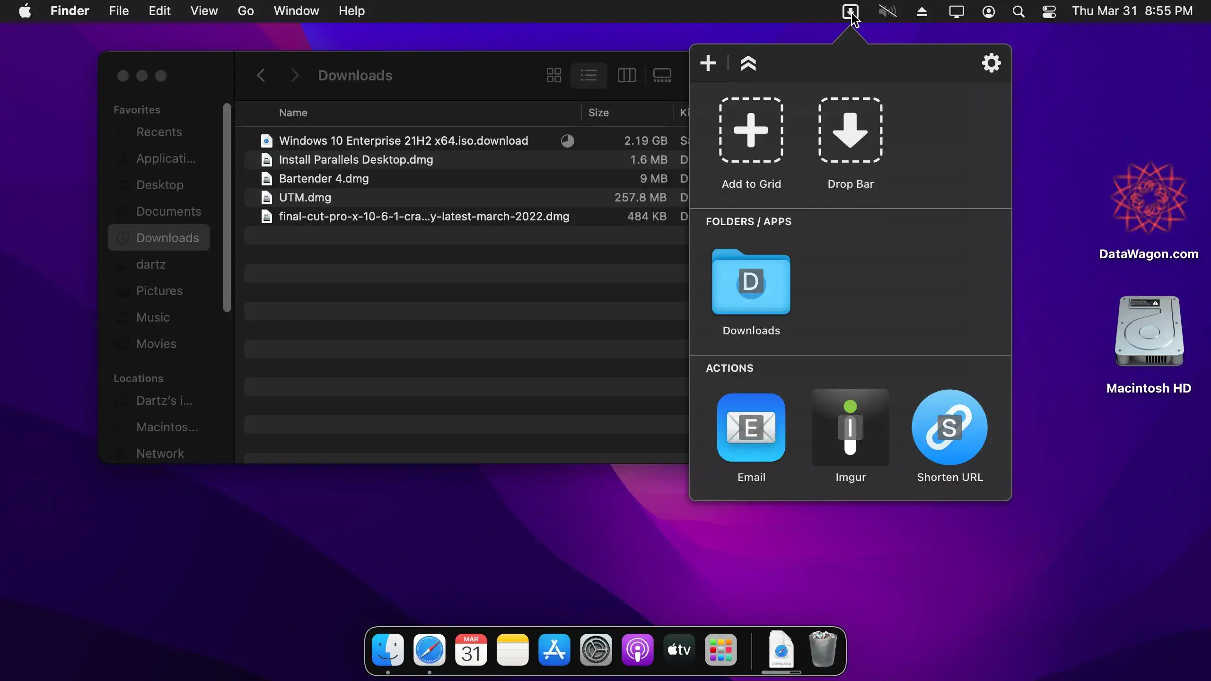Open Dropzone settings gear
The height and width of the screenshot is (681, 1211).
[991, 63]
